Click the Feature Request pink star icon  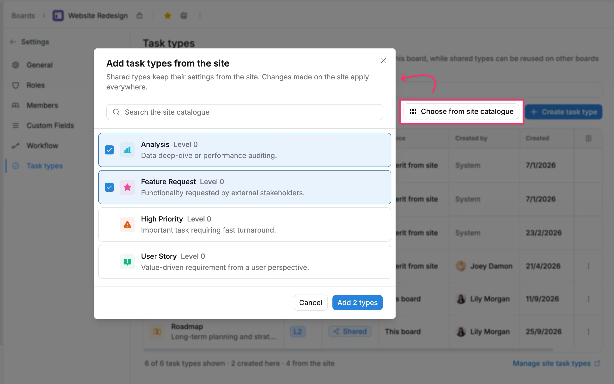(127, 187)
